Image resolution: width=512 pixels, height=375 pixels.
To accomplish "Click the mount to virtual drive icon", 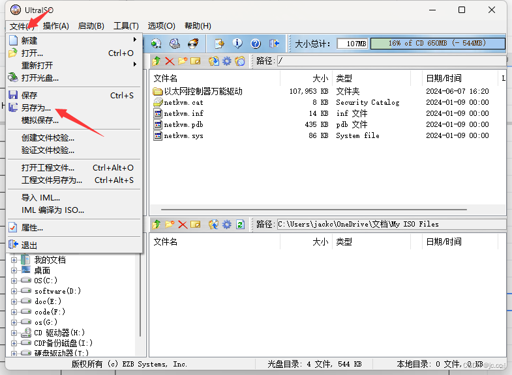I will [175, 44].
